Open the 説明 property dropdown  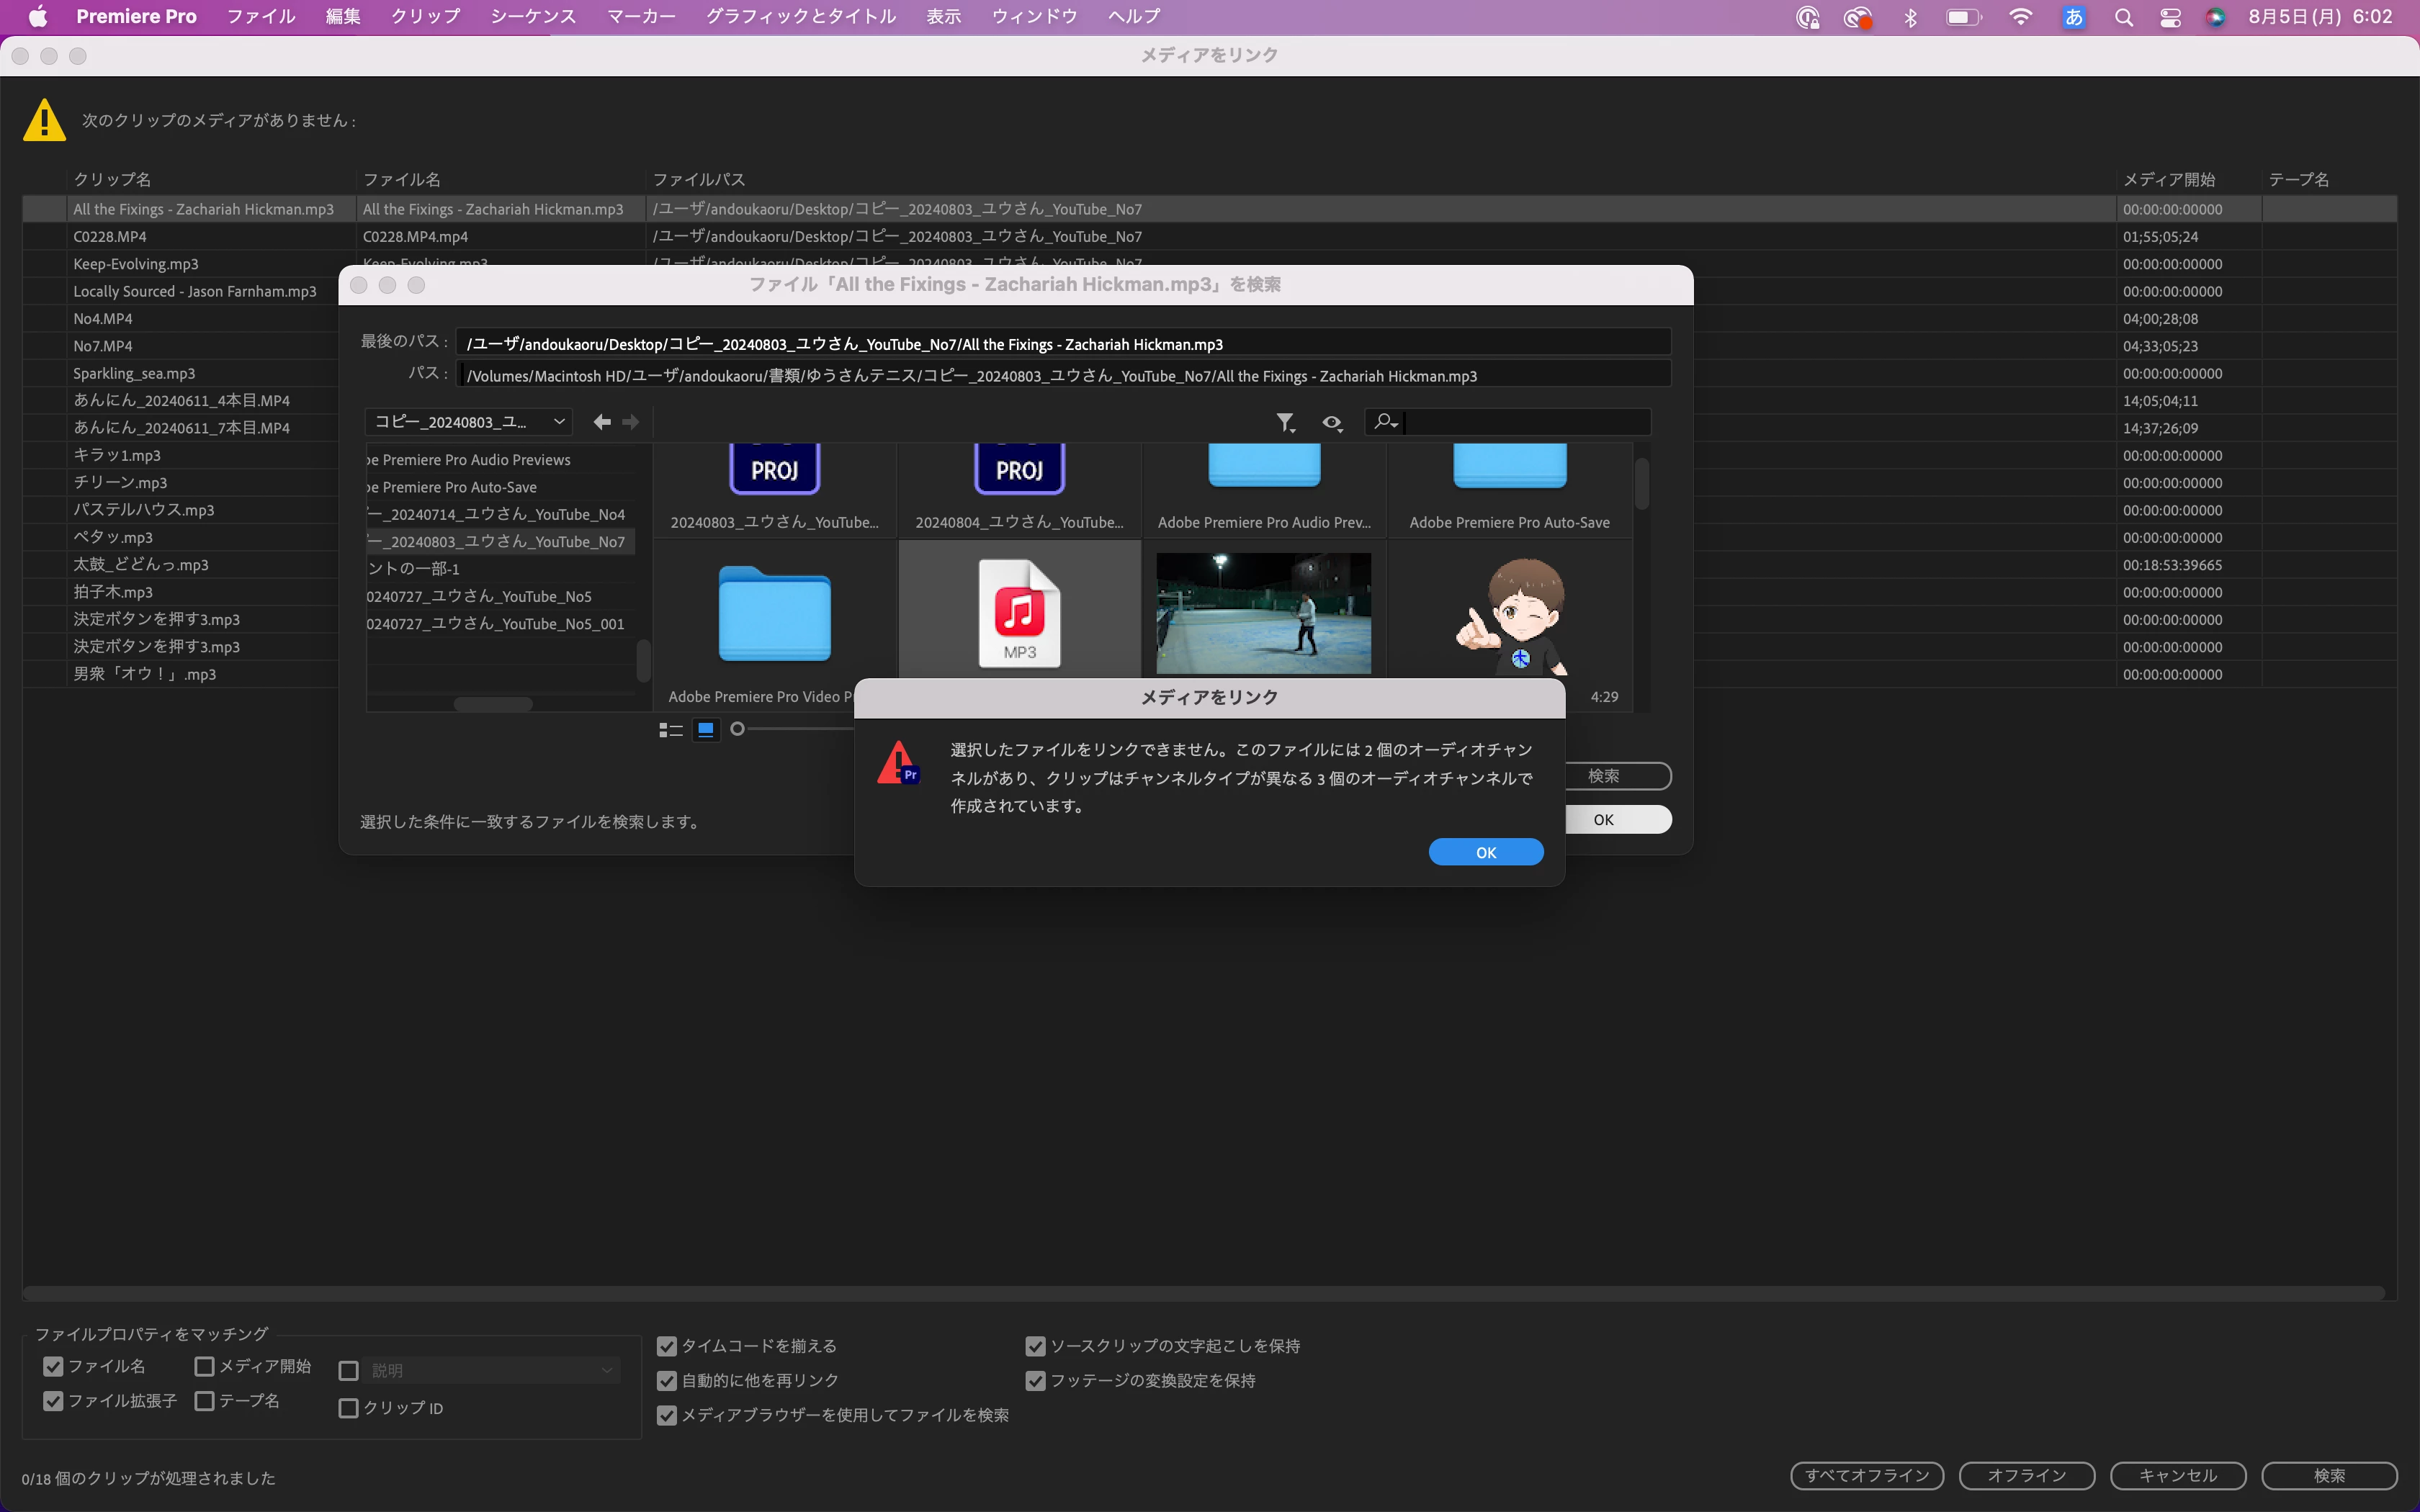click(490, 1370)
